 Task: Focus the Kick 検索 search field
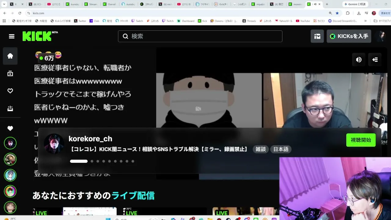pos(200,36)
